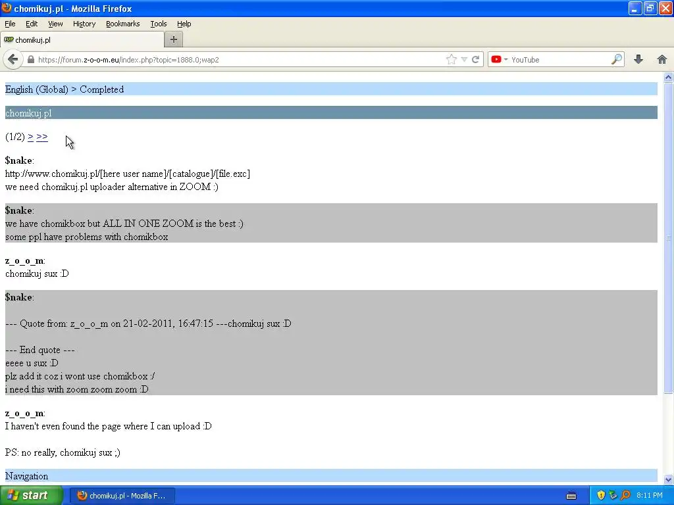
Task: Open the History menu
Action: tap(84, 24)
